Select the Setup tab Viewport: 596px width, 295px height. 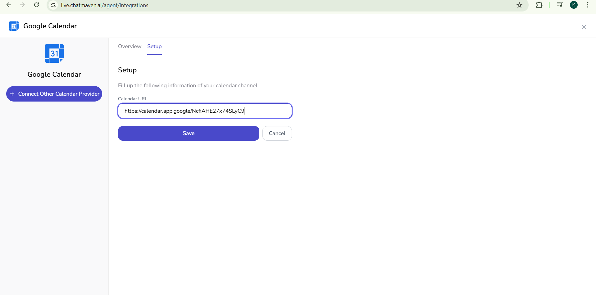[154, 46]
